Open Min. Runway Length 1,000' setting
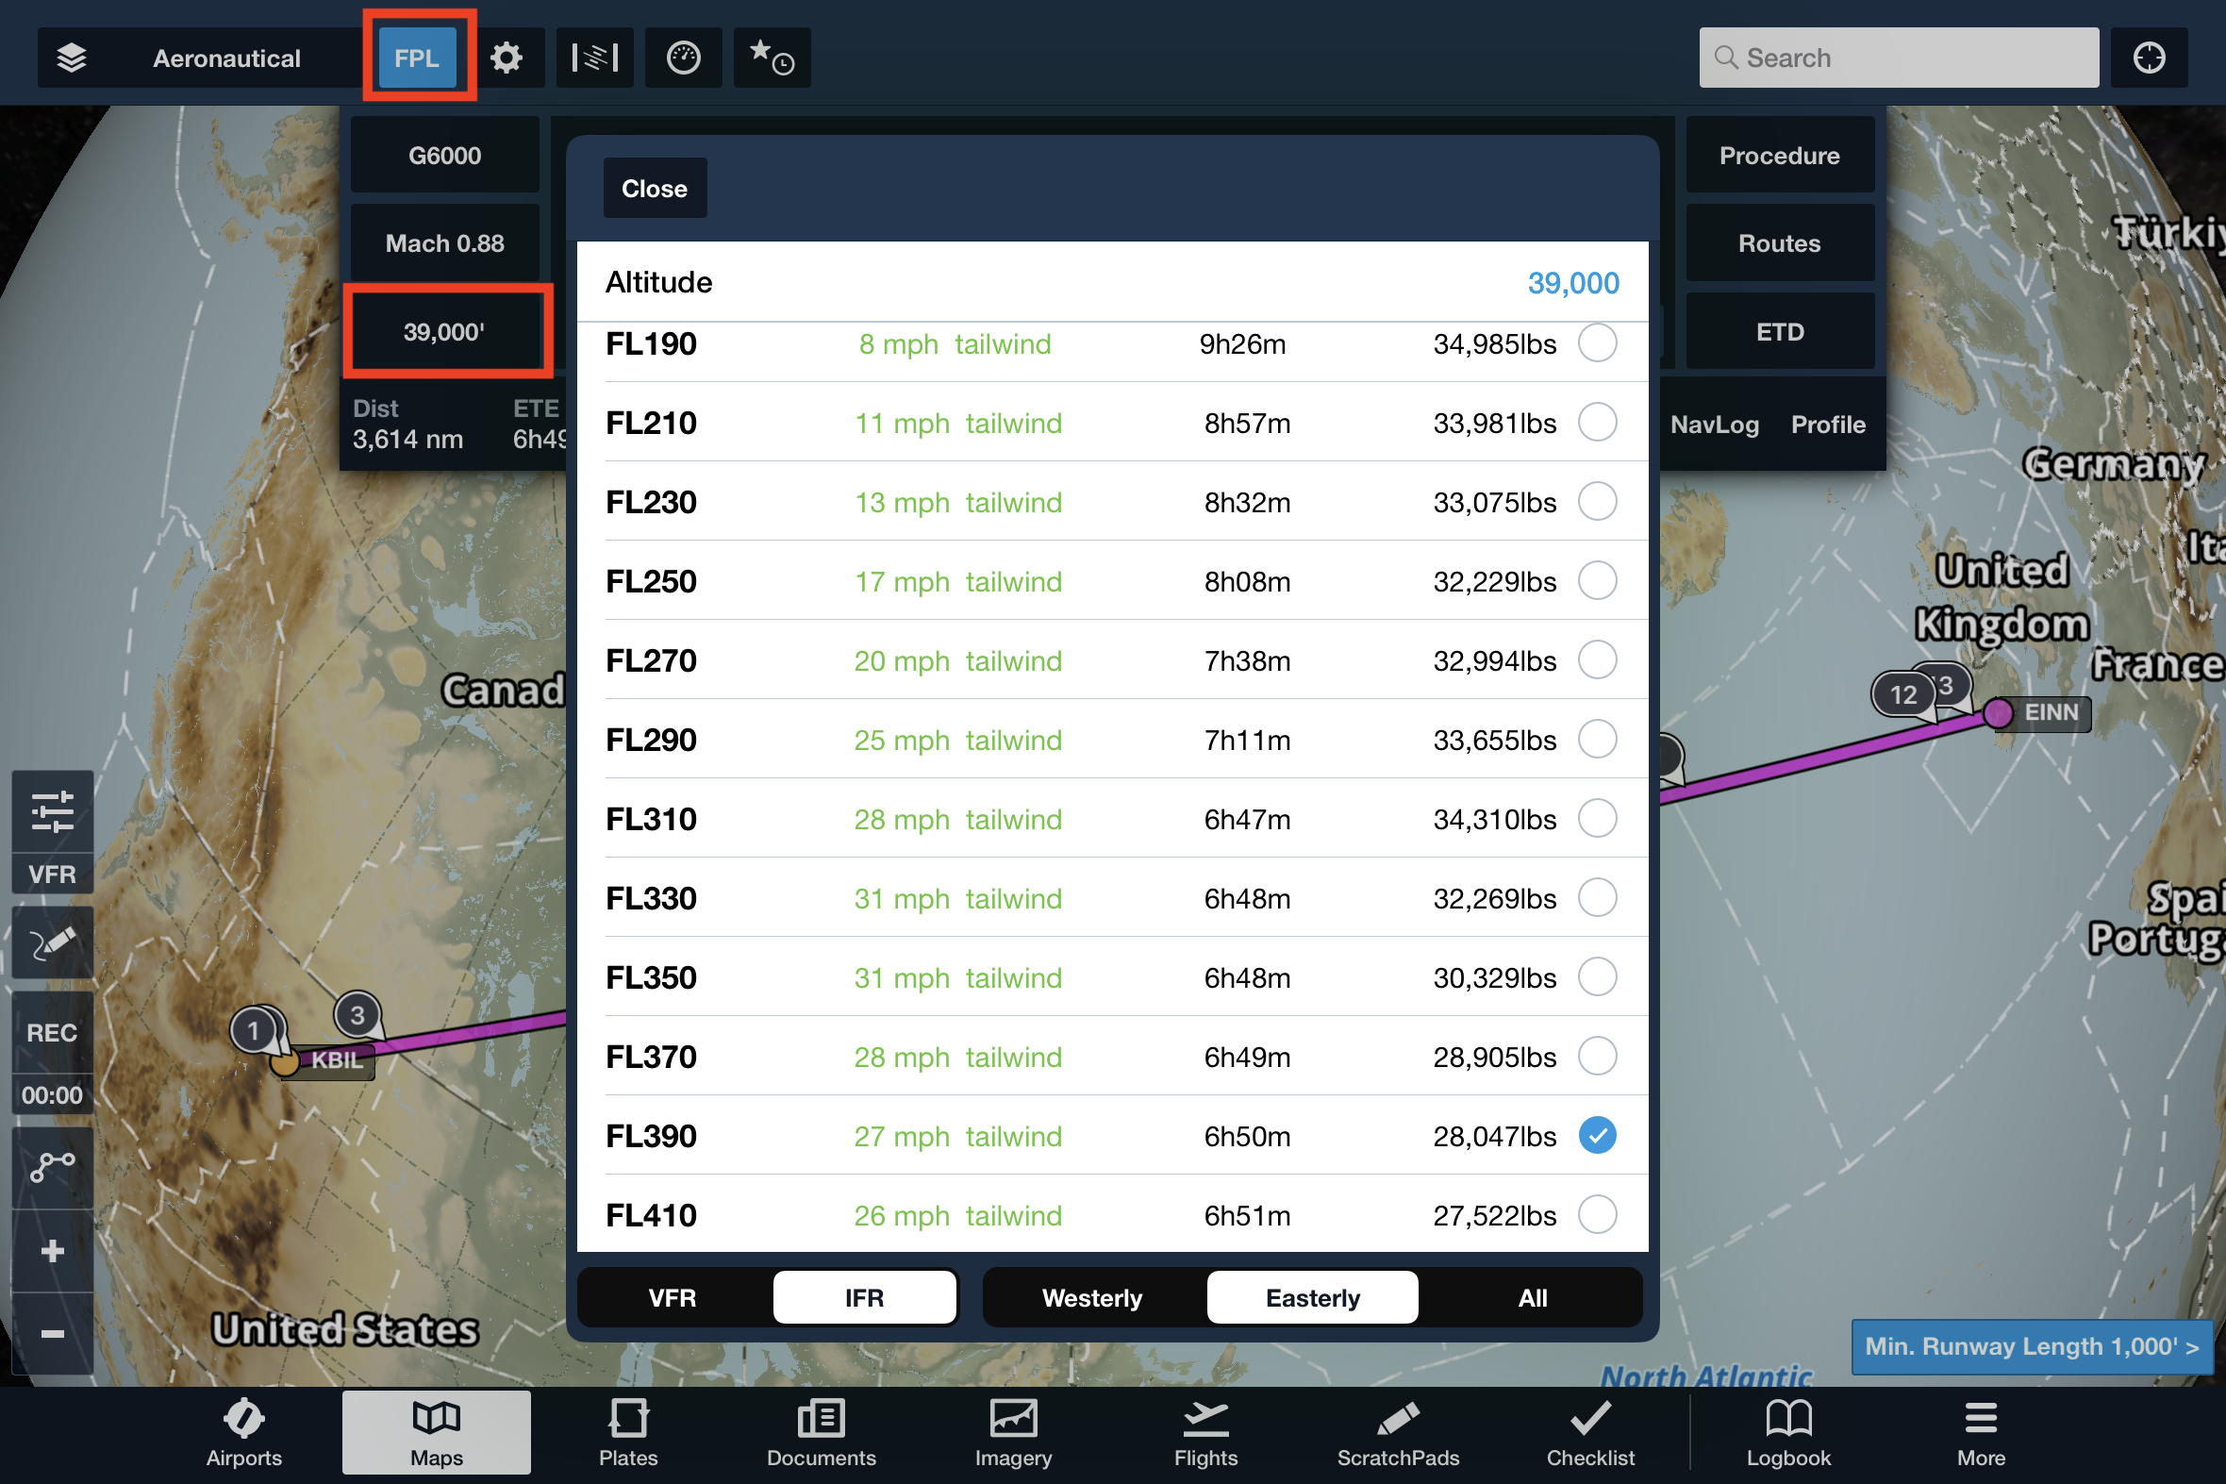Viewport: 2226px width, 1484px height. click(2031, 1346)
